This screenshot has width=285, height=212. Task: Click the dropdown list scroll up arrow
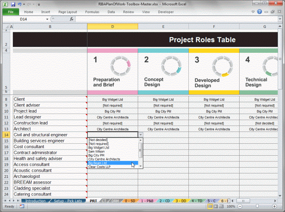coord(141,140)
